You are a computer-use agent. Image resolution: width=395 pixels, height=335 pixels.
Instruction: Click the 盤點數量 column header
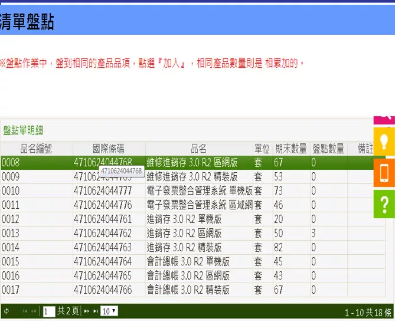pos(328,149)
